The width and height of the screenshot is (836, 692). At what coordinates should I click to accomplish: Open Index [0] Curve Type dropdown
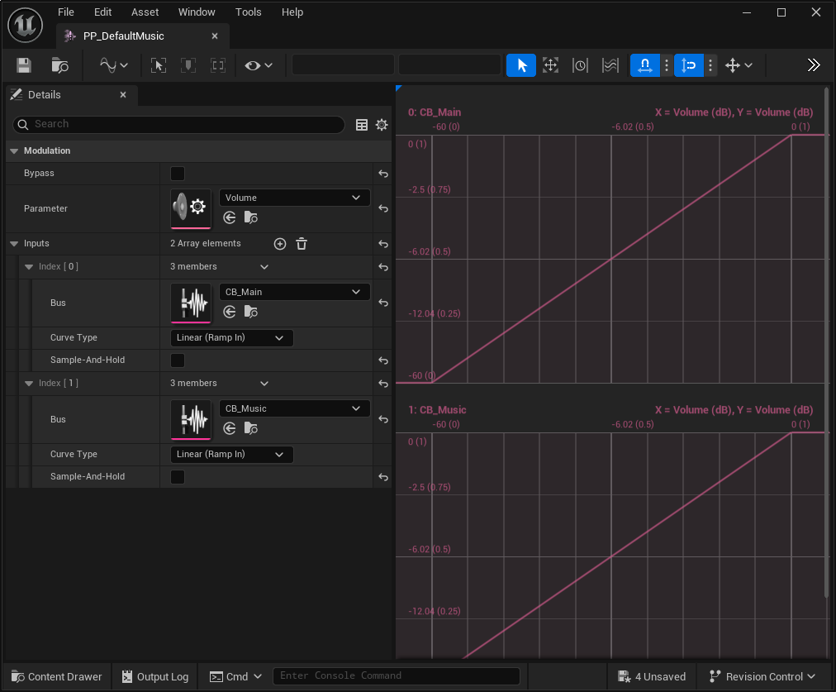click(x=231, y=337)
